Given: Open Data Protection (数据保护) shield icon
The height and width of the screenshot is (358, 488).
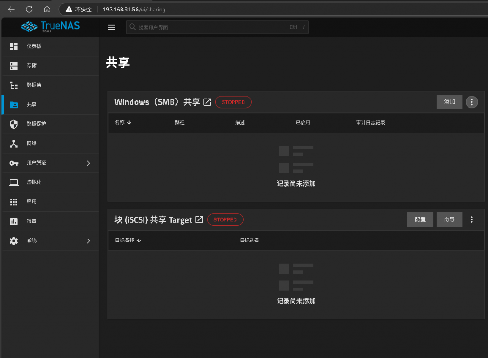Looking at the screenshot, I should coord(14,124).
